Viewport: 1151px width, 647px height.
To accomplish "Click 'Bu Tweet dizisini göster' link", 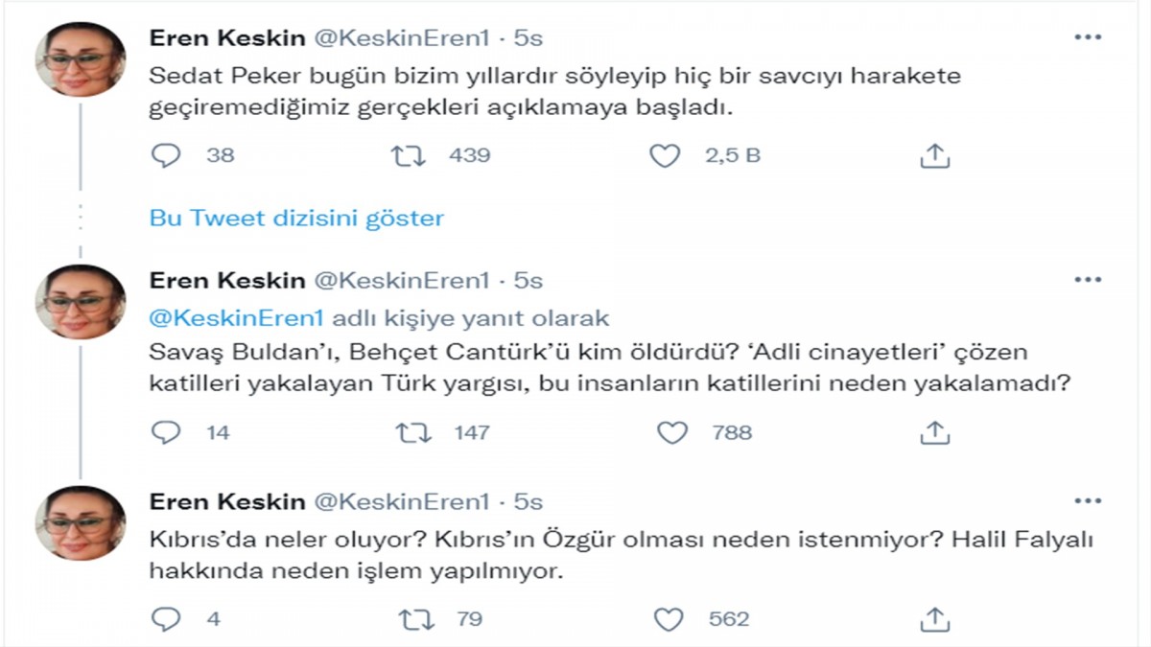I will pos(296,218).
